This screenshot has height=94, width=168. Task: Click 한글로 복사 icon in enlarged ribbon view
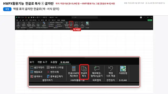[84, 68]
